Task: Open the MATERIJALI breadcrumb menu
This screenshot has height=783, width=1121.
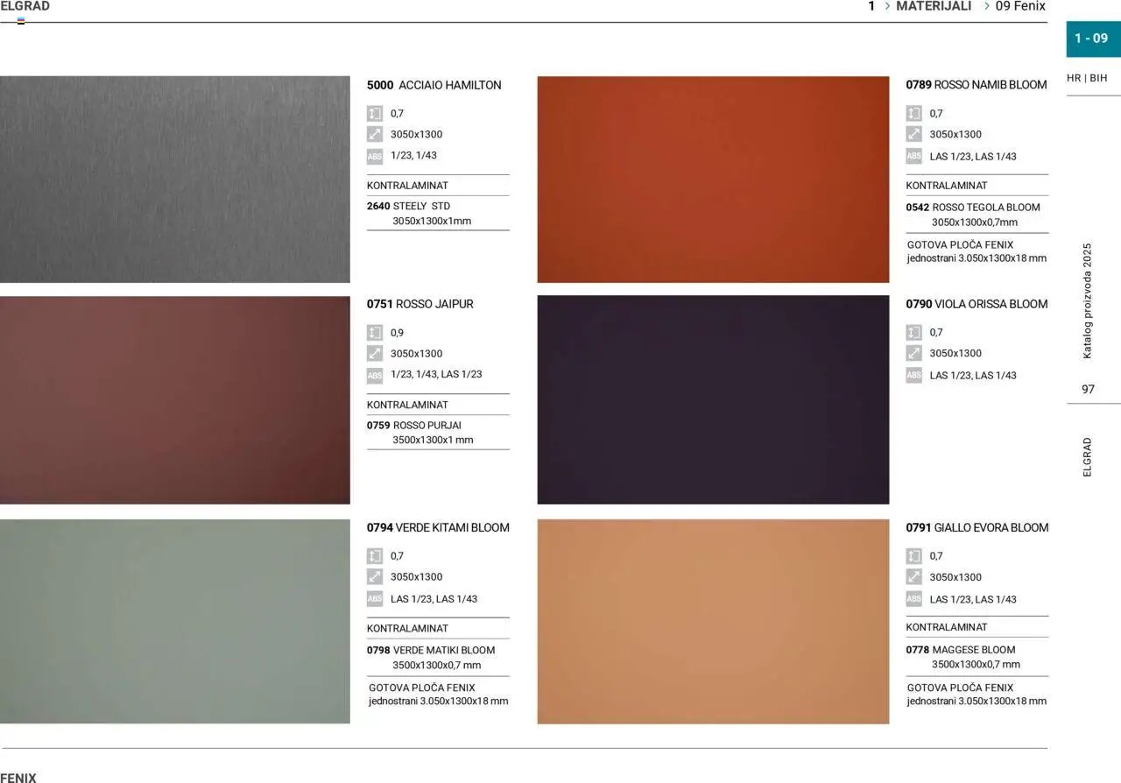Action: tap(933, 6)
